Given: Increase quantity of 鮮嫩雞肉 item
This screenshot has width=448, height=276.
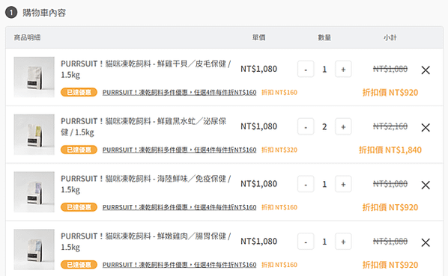Looking at the screenshot, I should pos(343,242).
